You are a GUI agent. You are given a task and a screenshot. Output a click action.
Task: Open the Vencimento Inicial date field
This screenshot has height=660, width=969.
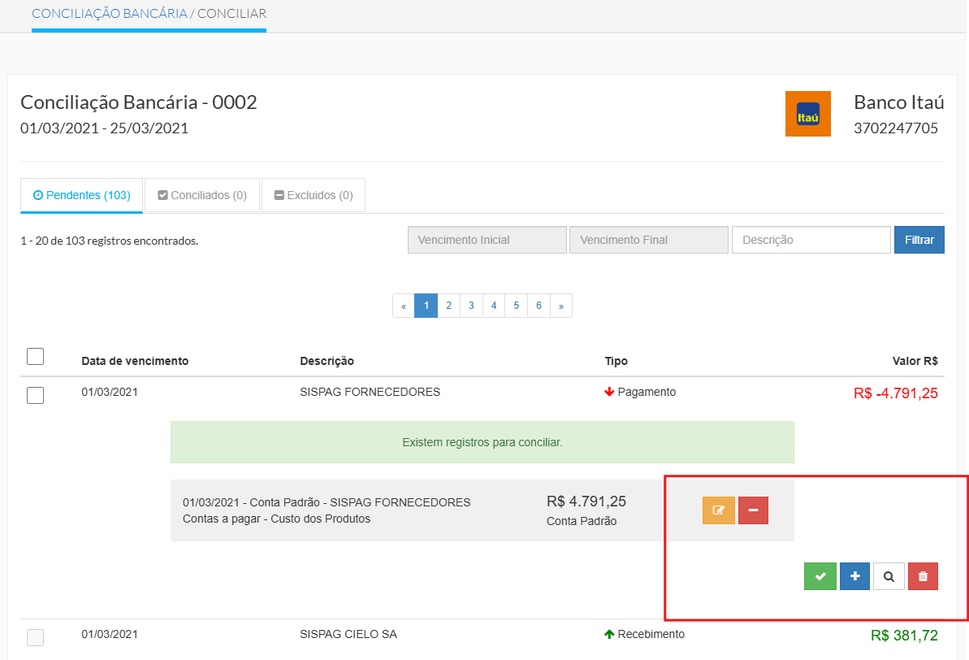click(487, 240)
